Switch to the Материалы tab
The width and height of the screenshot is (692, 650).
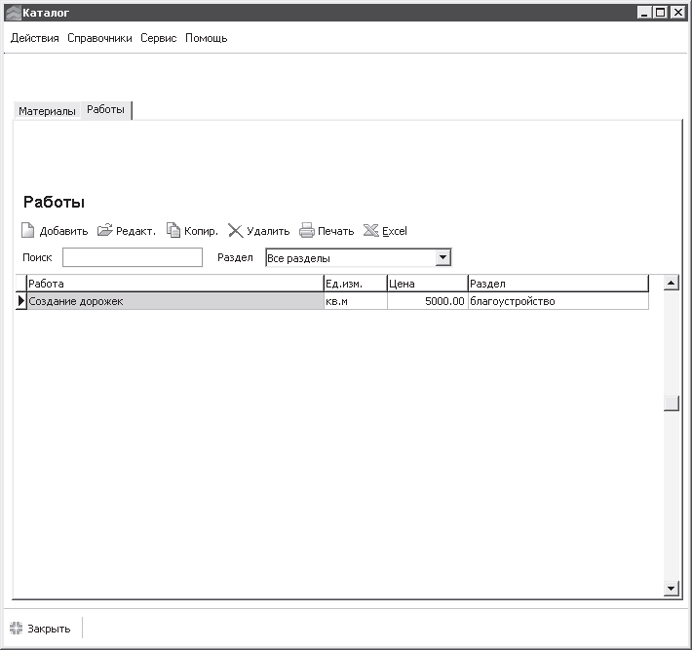click(47, 111)
